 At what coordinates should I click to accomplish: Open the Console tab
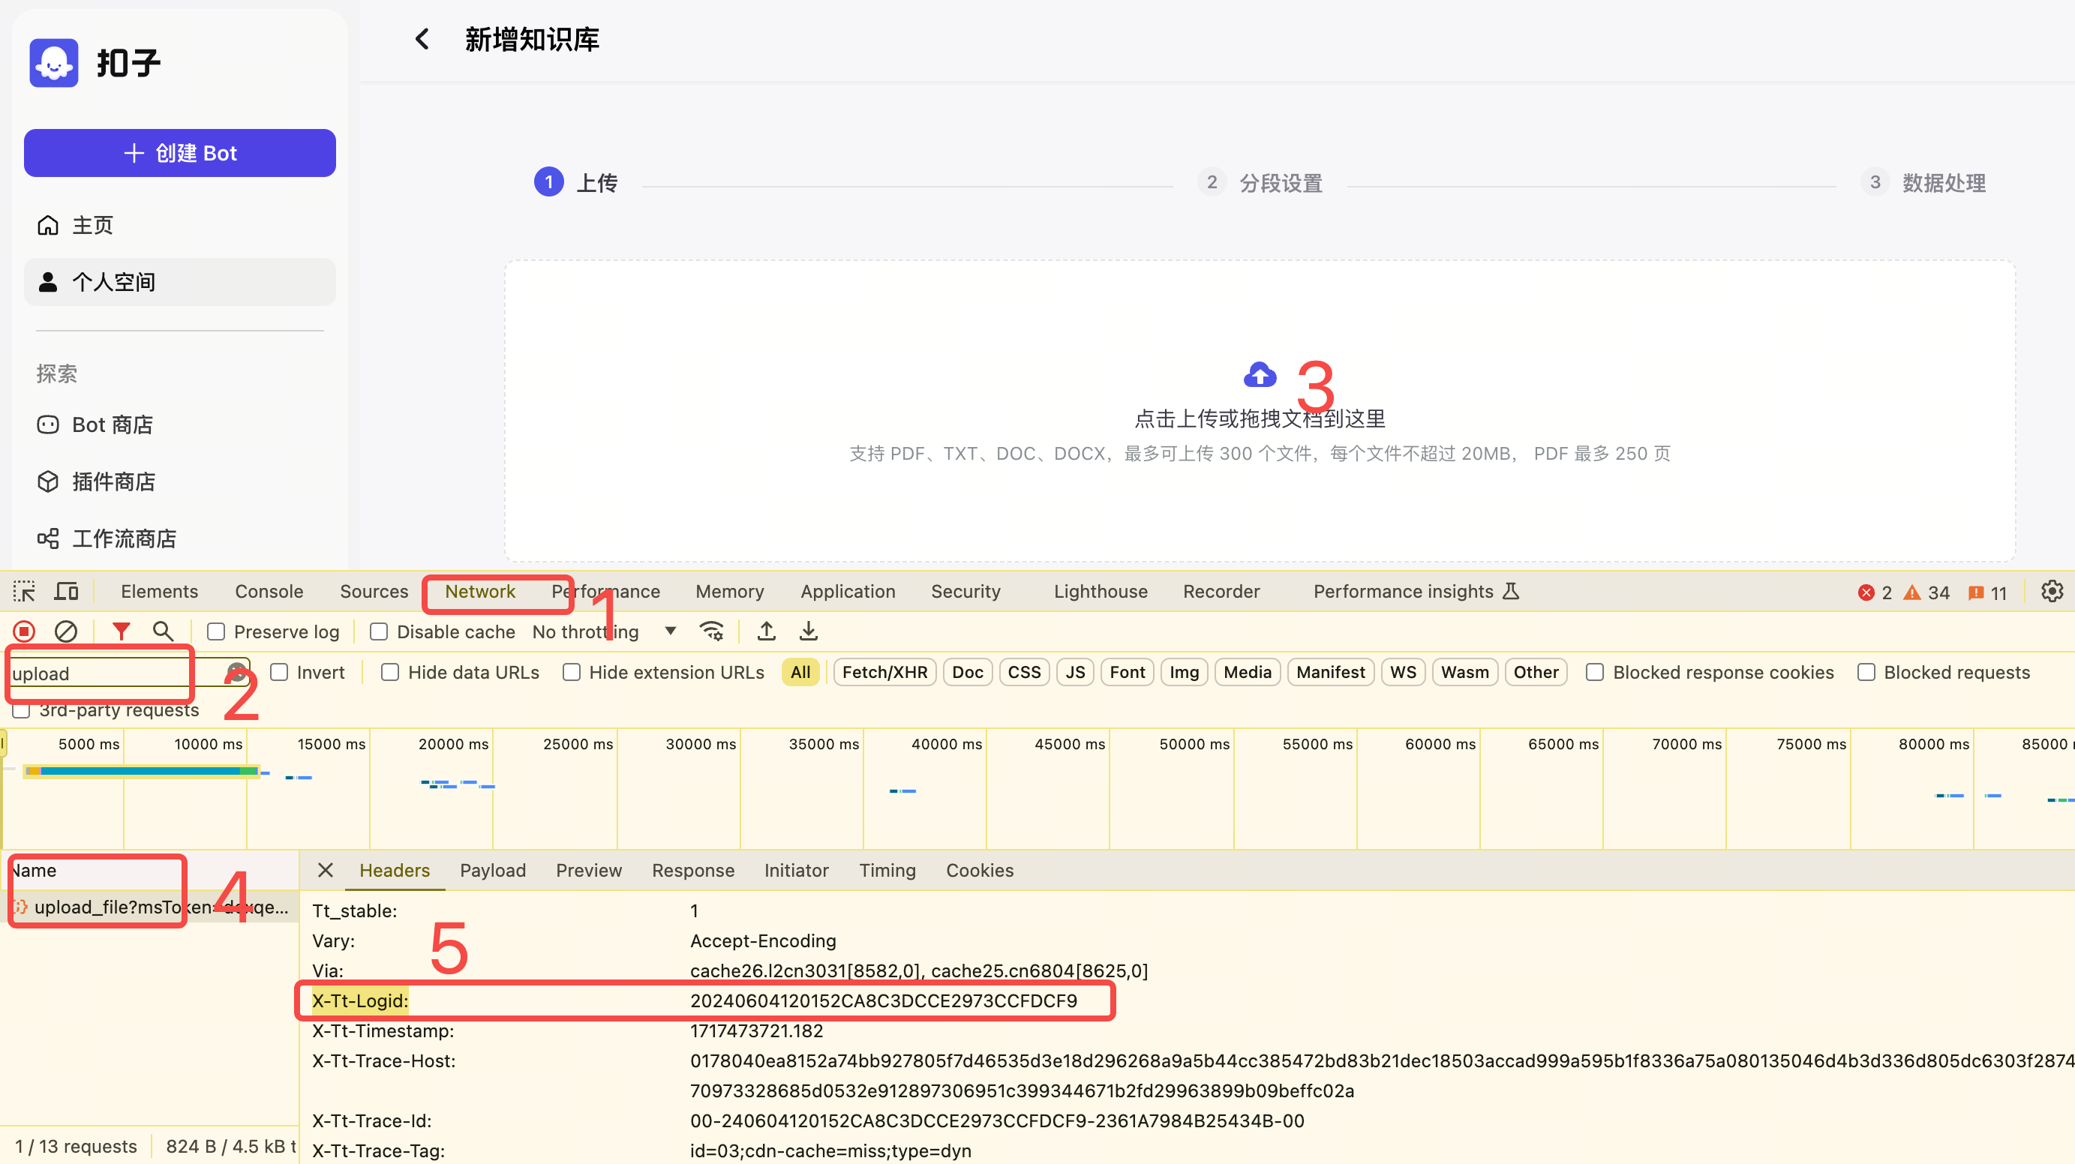click(x=269, y=591)
